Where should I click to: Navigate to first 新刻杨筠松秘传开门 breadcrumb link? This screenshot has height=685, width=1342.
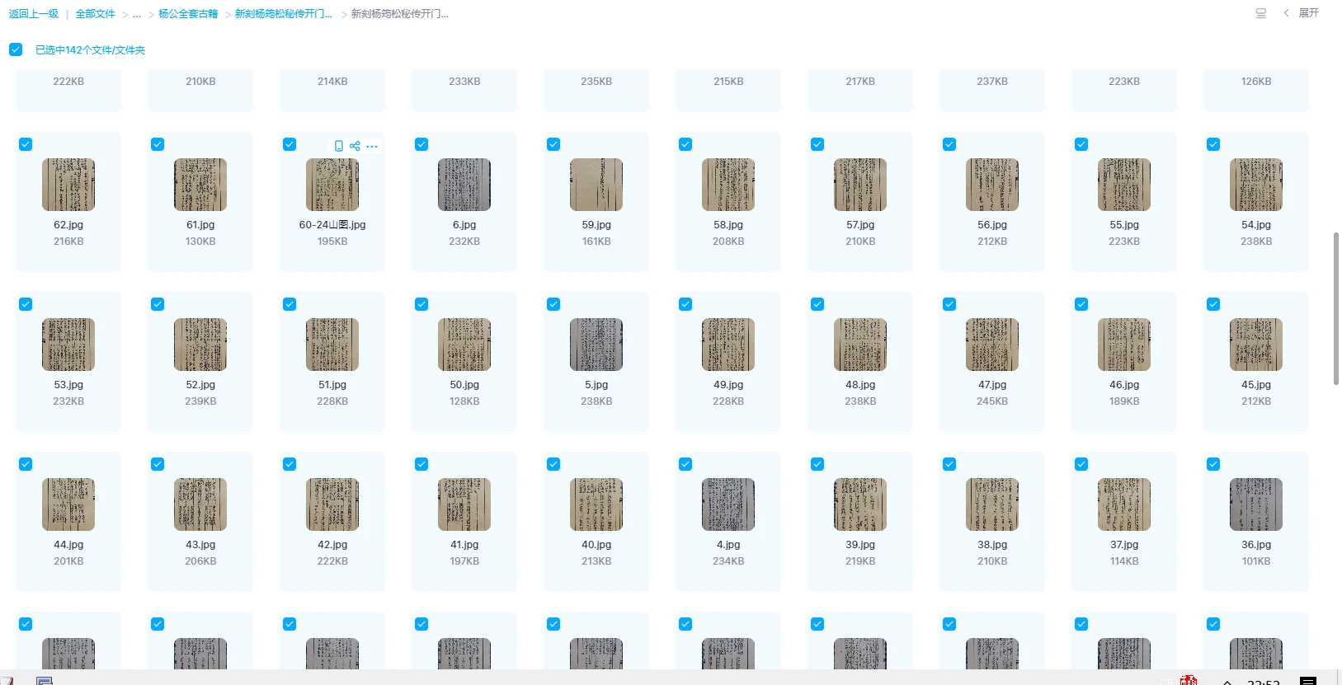[x=284, y=14]
